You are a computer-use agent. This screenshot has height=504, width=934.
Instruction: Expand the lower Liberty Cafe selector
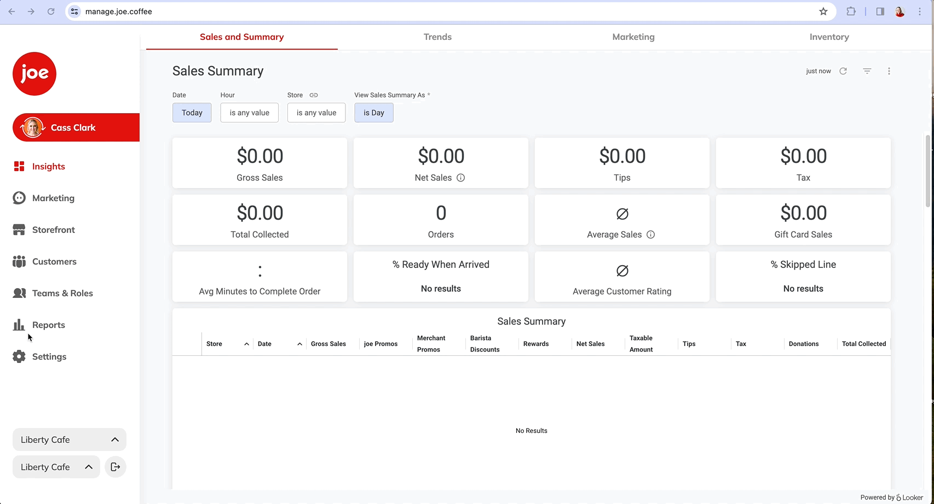(56, 467)
